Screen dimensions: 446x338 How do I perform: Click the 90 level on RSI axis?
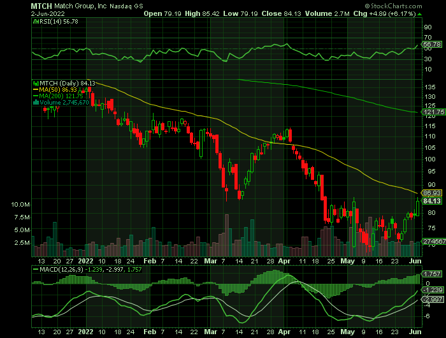(428, 27)
